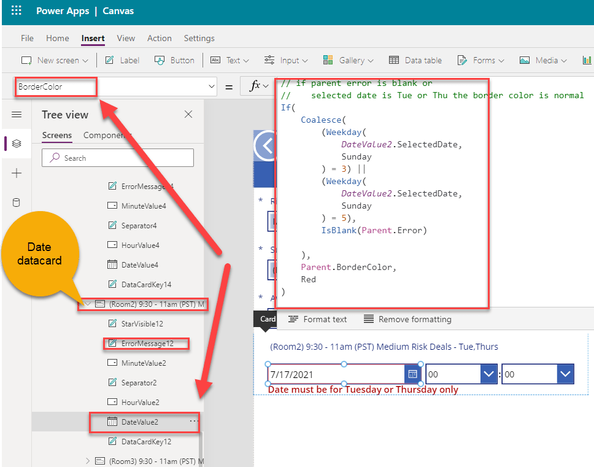The width and height of the screenshot is (594, 467).
Task: Expand the minute value dropdown
Action: (565, 374)
